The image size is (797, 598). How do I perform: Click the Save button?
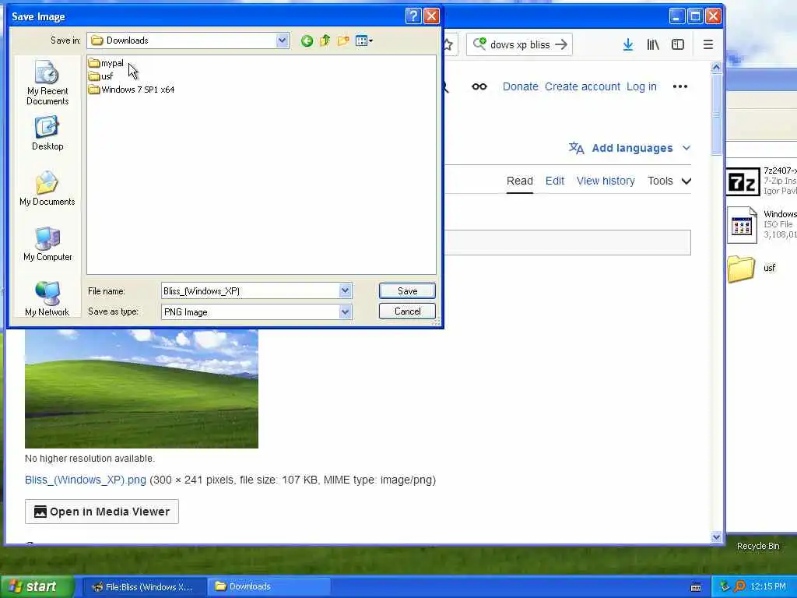407,291
